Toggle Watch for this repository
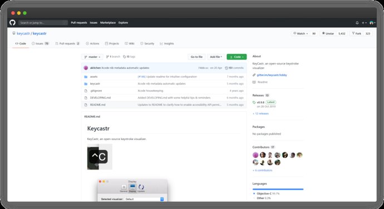The height and width of the screenshot is (209, 384). [x=301, y=33]
